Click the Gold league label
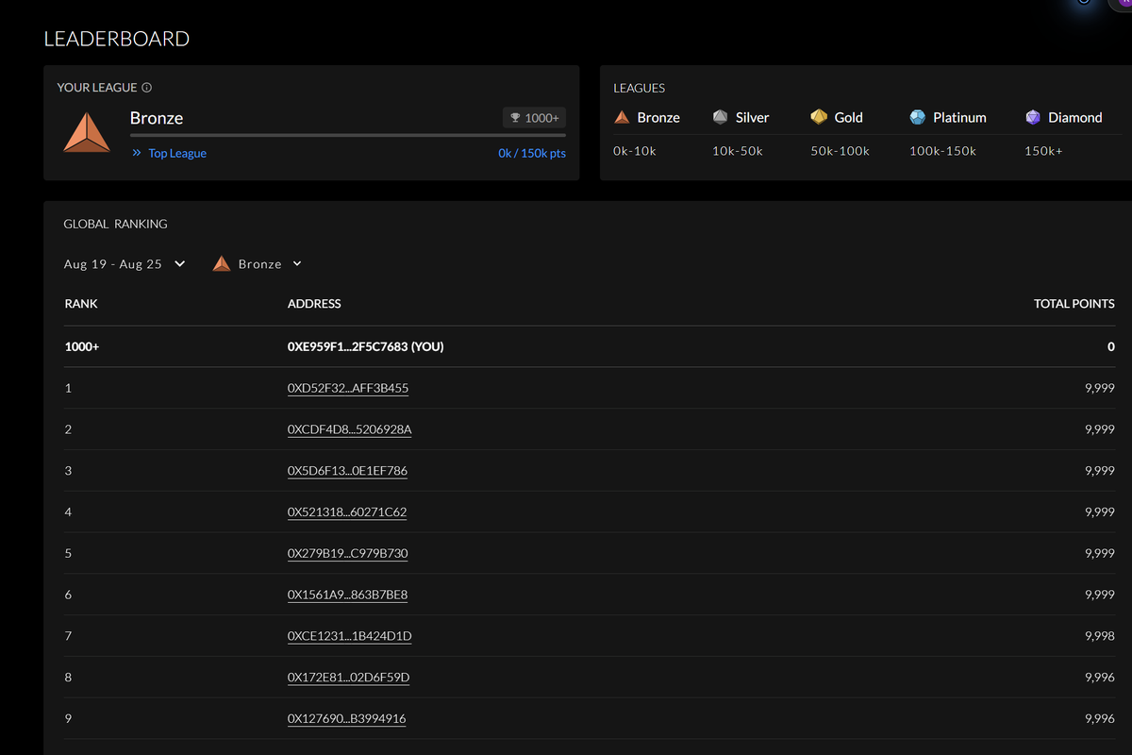This screenshot has height=755, width=1132. [849, 118]
